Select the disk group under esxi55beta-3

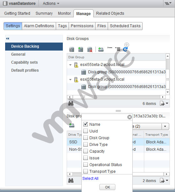[x=127, y=87]
